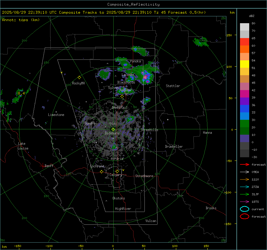
Task: Select the 80 dBZ light gray swatch
Action: [244, 27]
